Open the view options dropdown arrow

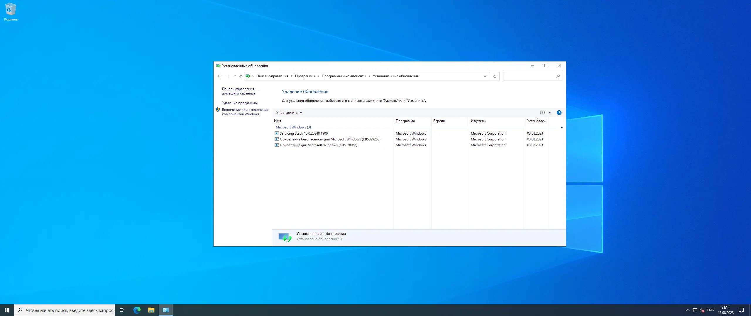[549, 113]
